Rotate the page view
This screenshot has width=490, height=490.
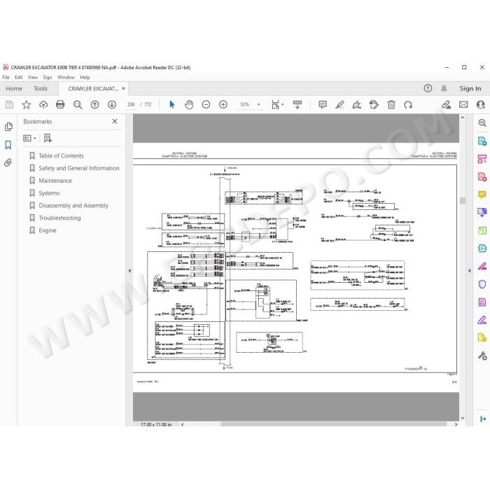coord(408,104)
